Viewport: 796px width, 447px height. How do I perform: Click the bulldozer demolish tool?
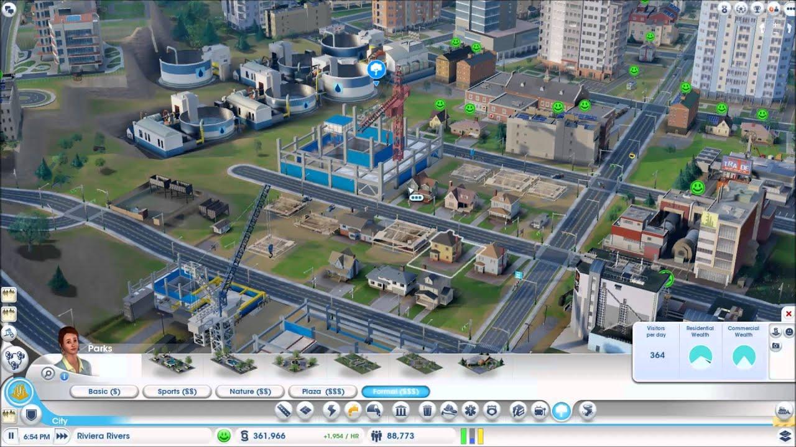pos(783,410)
